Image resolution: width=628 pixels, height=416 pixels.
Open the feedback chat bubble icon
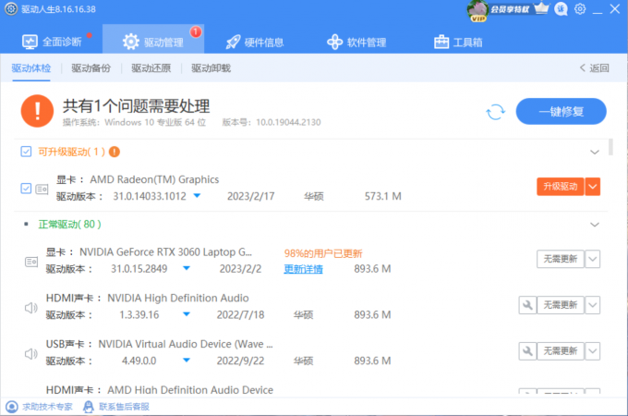point(561,9)
